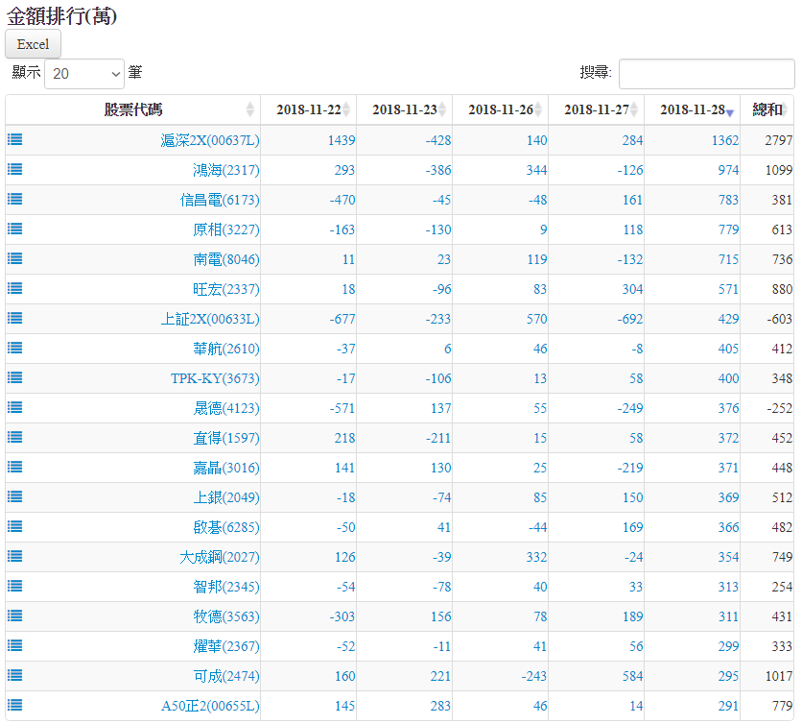Sort table by the 總和 column
The image size is (802, 724).
point(767,109)
